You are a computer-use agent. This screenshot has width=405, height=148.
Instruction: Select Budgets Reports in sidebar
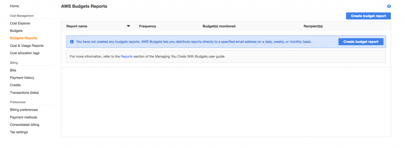coord(23,38)
